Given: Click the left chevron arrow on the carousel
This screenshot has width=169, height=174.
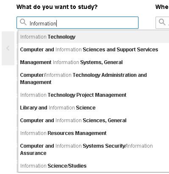Looking at the screenshot, I should [x=8, y=48].
